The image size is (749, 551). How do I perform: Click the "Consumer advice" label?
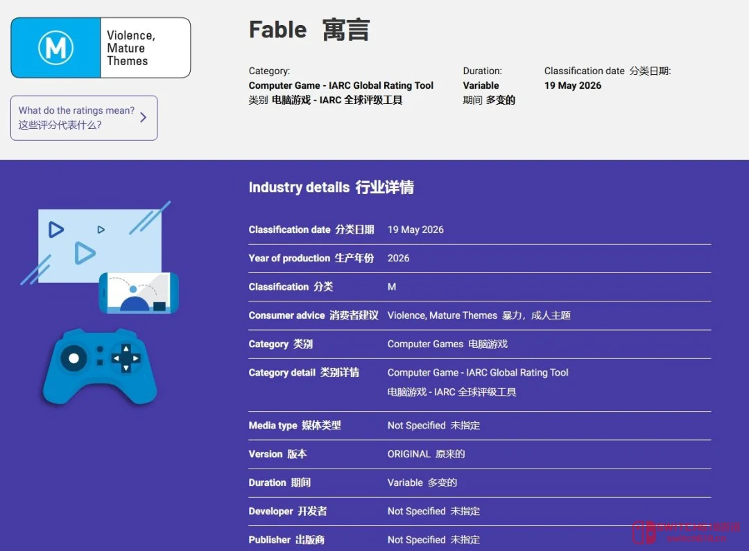click(286, 315)
